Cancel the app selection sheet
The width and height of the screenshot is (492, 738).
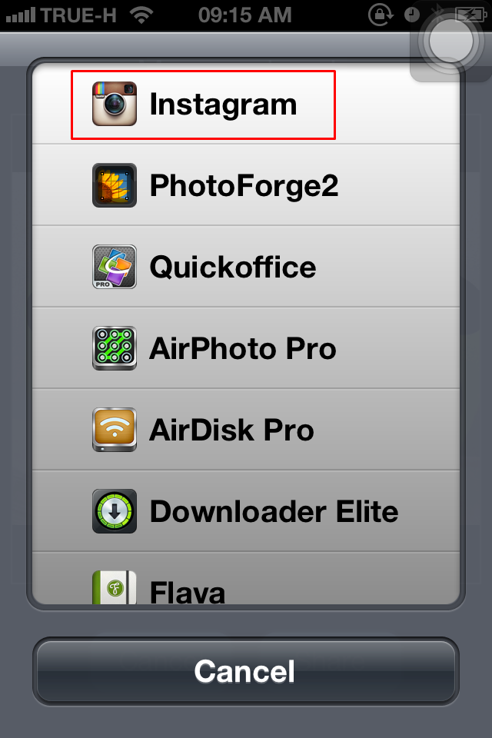point(246,671)
